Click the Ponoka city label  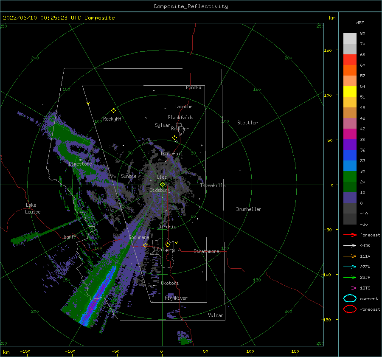tap(194, 87)
